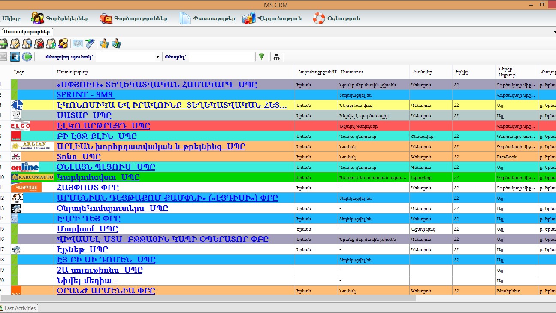Click the partner with star icon
The height and width of the screenshot is (313, 556).
[x=104, y=43]
